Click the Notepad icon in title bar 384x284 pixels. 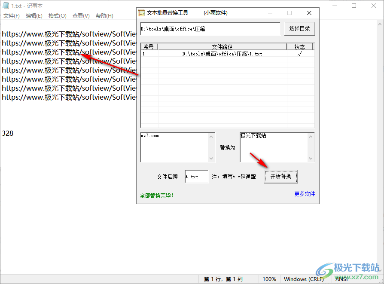6,6
